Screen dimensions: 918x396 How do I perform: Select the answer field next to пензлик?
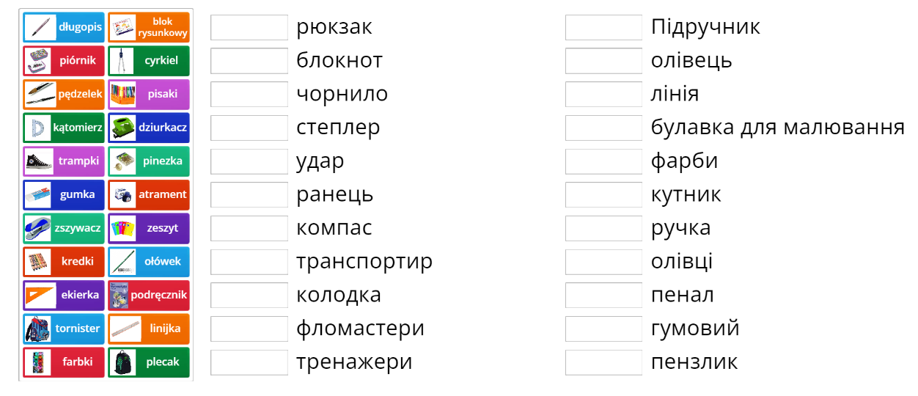pyautogui.click(x=603, y=362)
